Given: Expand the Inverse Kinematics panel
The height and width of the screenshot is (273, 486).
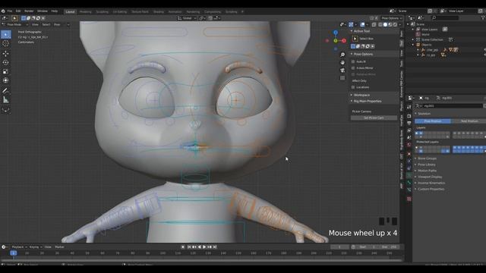Looking at the screenshot, I should (431, 183).
